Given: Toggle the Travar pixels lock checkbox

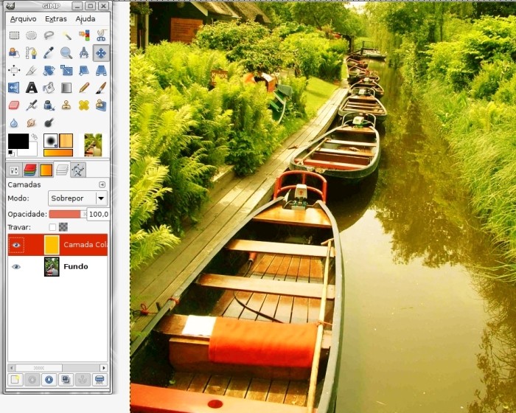Looking at the screenshot, I should pos(52,227).
